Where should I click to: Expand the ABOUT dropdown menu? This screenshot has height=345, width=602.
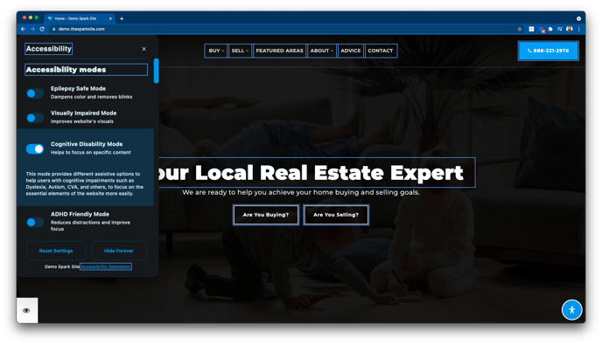(x=322, y=51)
